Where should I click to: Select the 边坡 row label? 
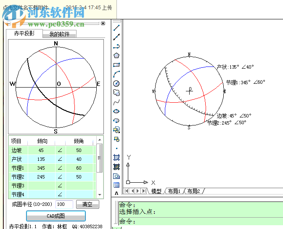click(x=16, y=150)
